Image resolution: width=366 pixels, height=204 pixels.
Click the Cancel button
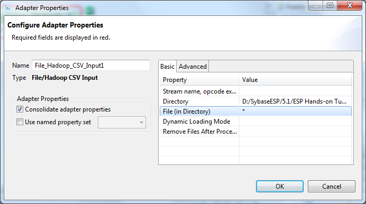(332, 186)
